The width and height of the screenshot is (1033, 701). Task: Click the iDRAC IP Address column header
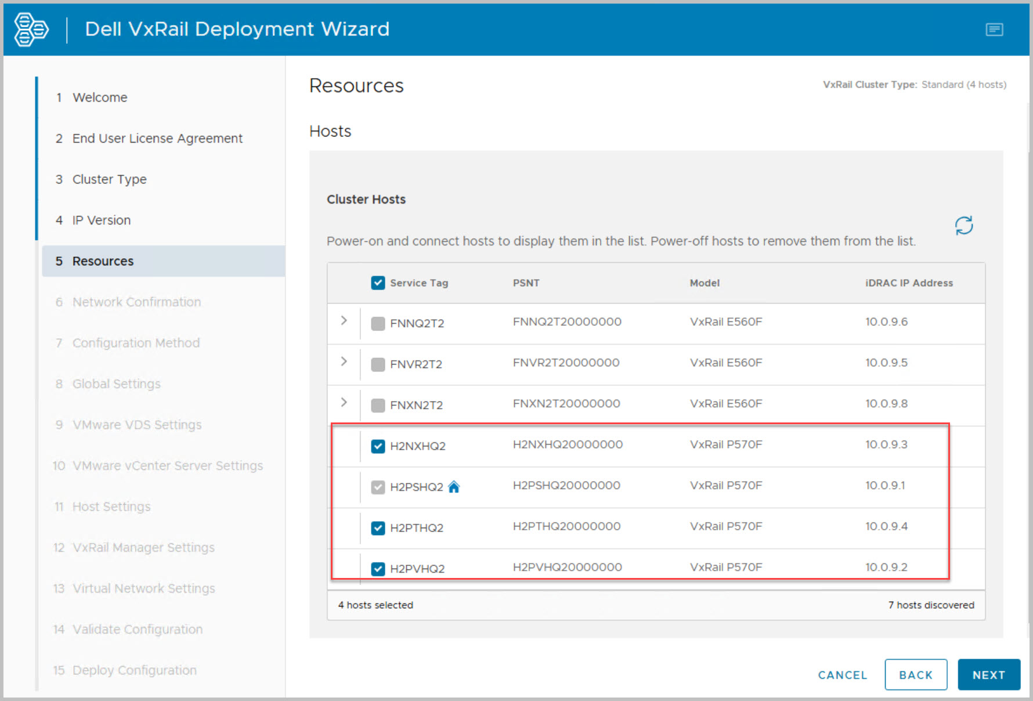pos(909,283)
